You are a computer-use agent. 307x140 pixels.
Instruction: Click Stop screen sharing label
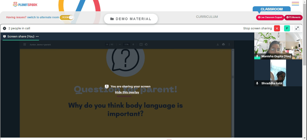click(x=258, y=28)
